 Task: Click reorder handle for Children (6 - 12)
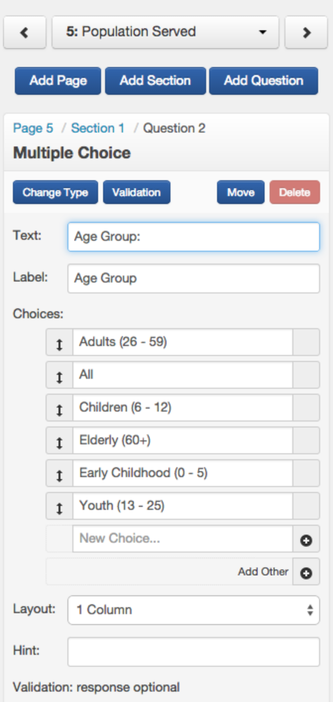pos(59,408)
